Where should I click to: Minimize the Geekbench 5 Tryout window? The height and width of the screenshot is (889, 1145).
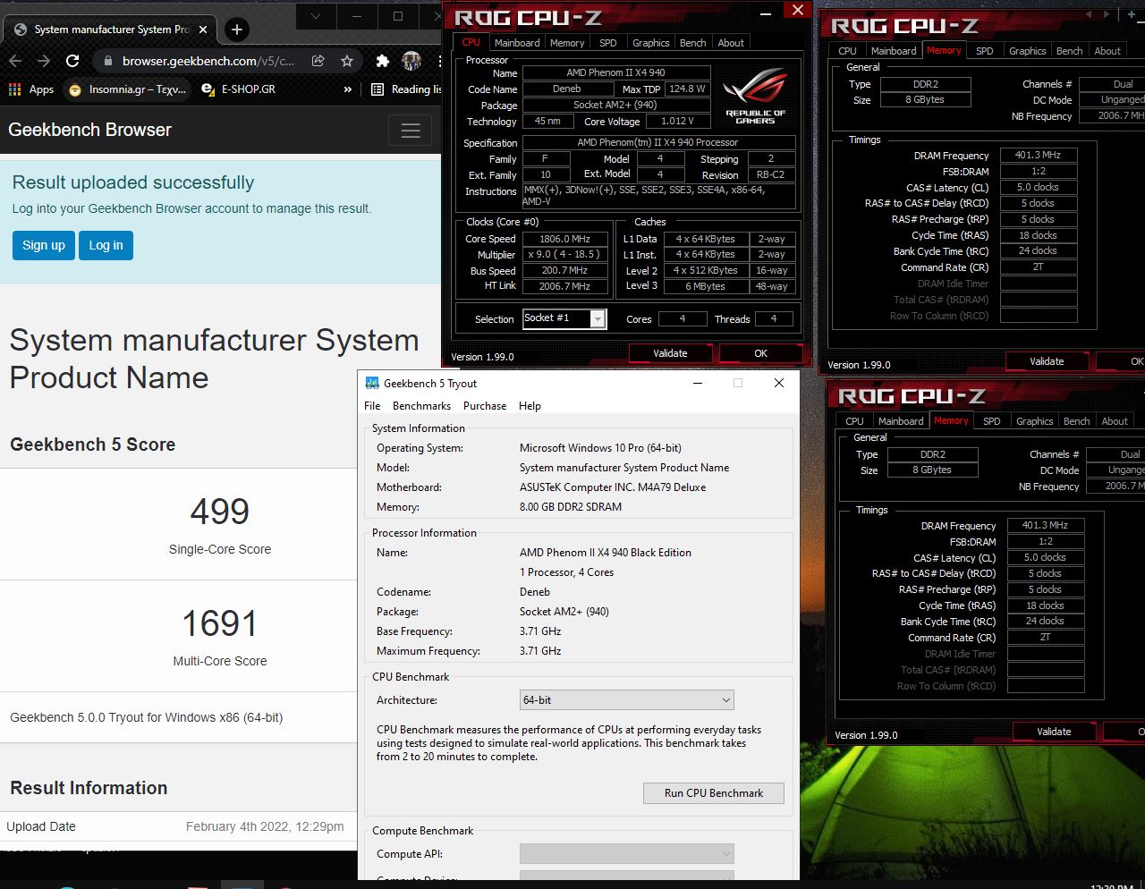(698, 383)
